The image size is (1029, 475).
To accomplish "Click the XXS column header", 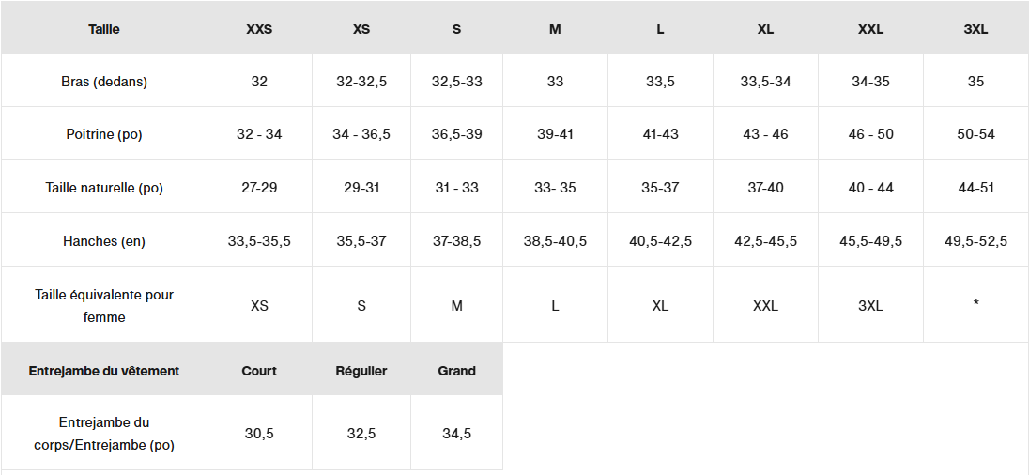I will (259, 29).
